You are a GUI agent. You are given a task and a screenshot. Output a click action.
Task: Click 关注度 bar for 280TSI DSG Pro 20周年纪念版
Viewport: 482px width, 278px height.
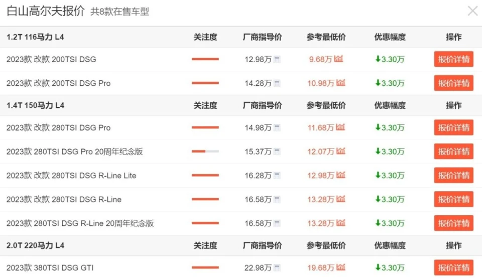coord(205,151)
